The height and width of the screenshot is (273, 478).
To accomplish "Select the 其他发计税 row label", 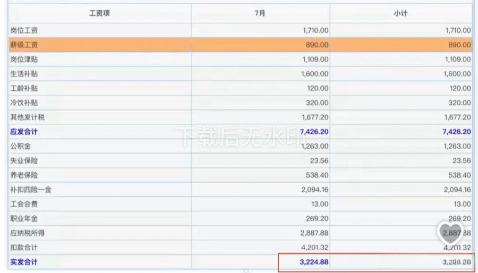I will 28,117.
